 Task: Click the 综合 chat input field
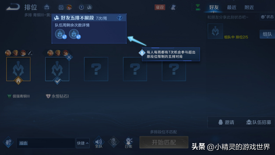click(x=46, y=143)
